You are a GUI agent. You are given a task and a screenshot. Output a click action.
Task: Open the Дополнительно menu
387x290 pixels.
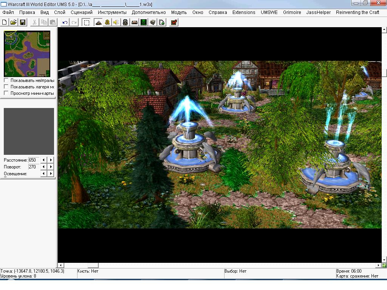pos(149,12)
